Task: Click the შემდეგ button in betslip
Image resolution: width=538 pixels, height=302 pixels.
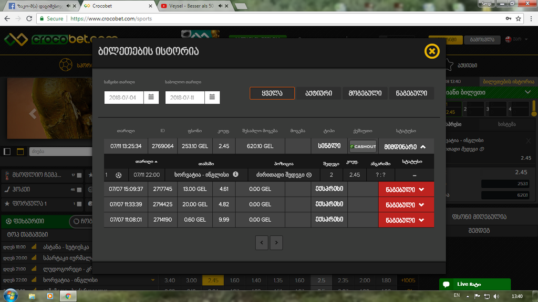Action: (x=479, y=231)
